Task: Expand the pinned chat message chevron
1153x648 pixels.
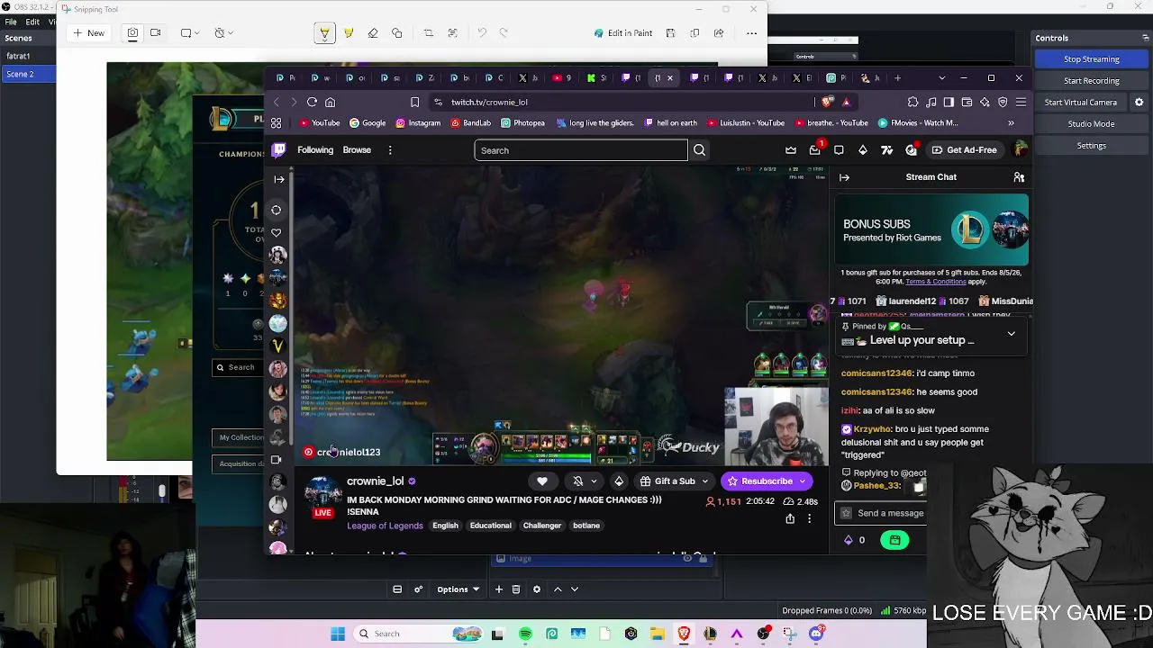Action: click(x=1011, y=334)
